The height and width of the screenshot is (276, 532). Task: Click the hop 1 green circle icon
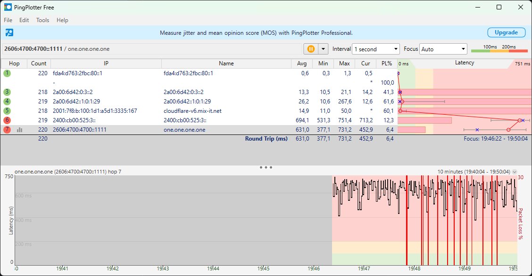click(x=7, y=73)
